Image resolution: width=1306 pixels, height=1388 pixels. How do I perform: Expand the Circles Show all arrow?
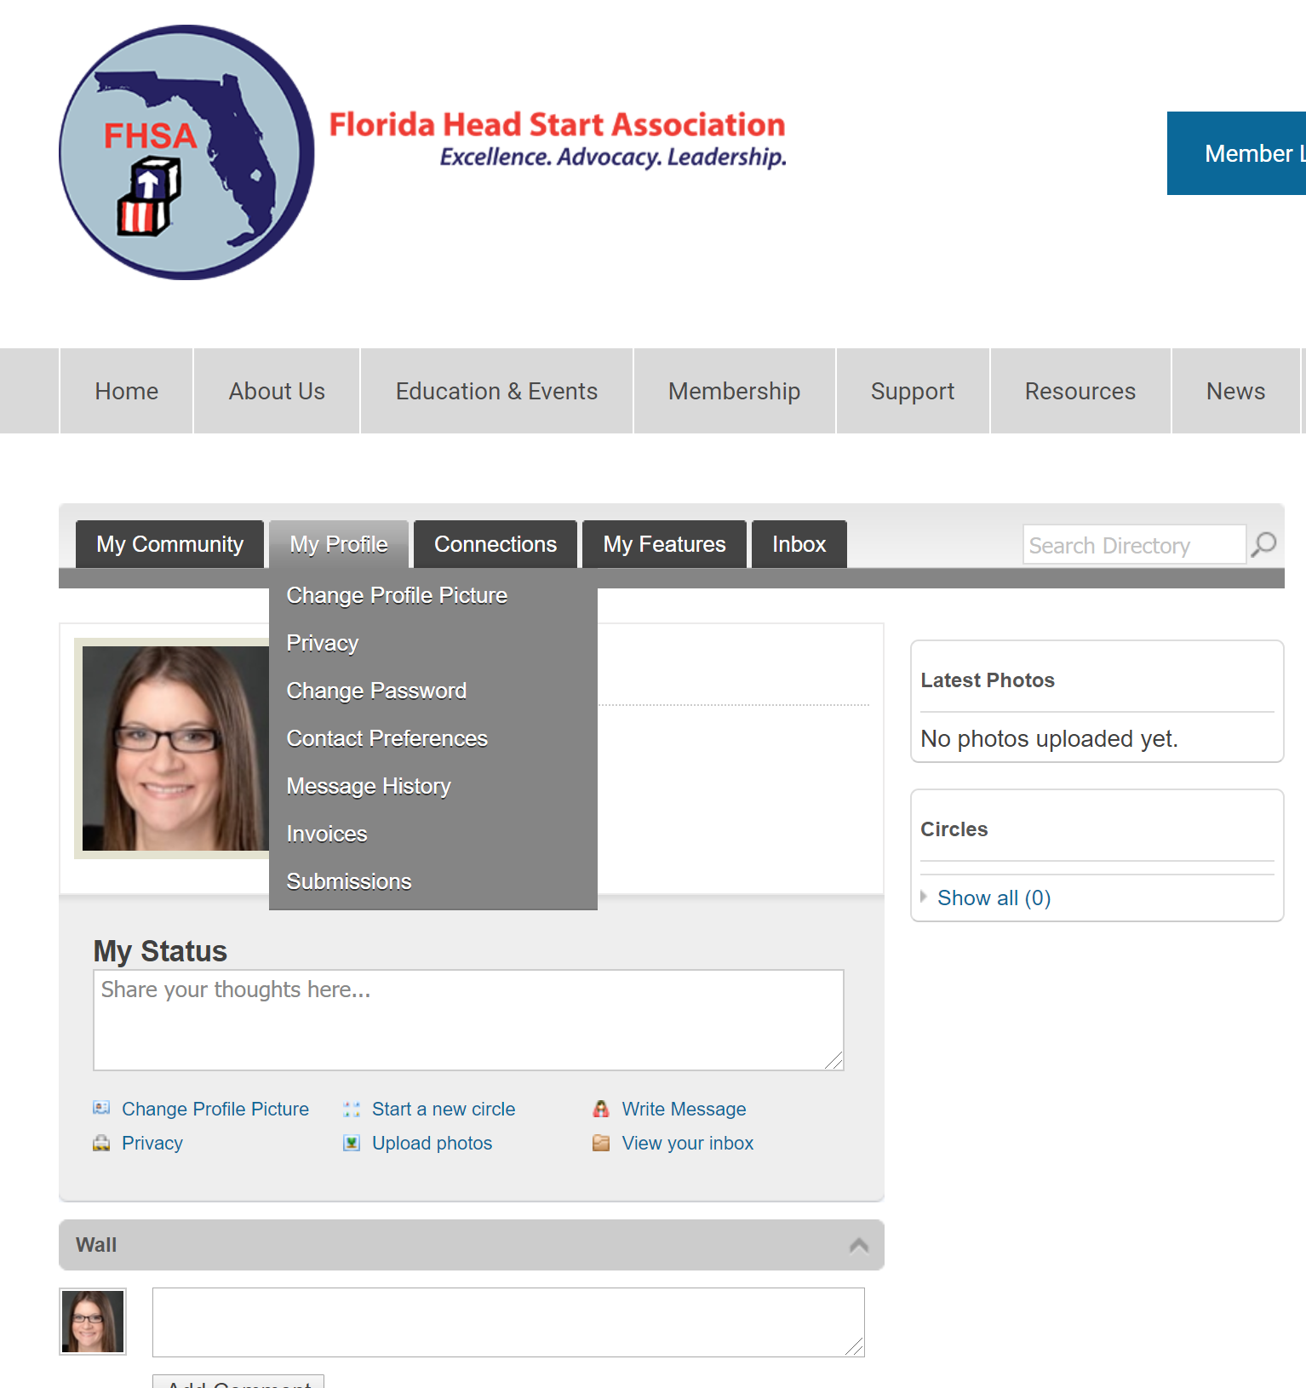(924, 897)
